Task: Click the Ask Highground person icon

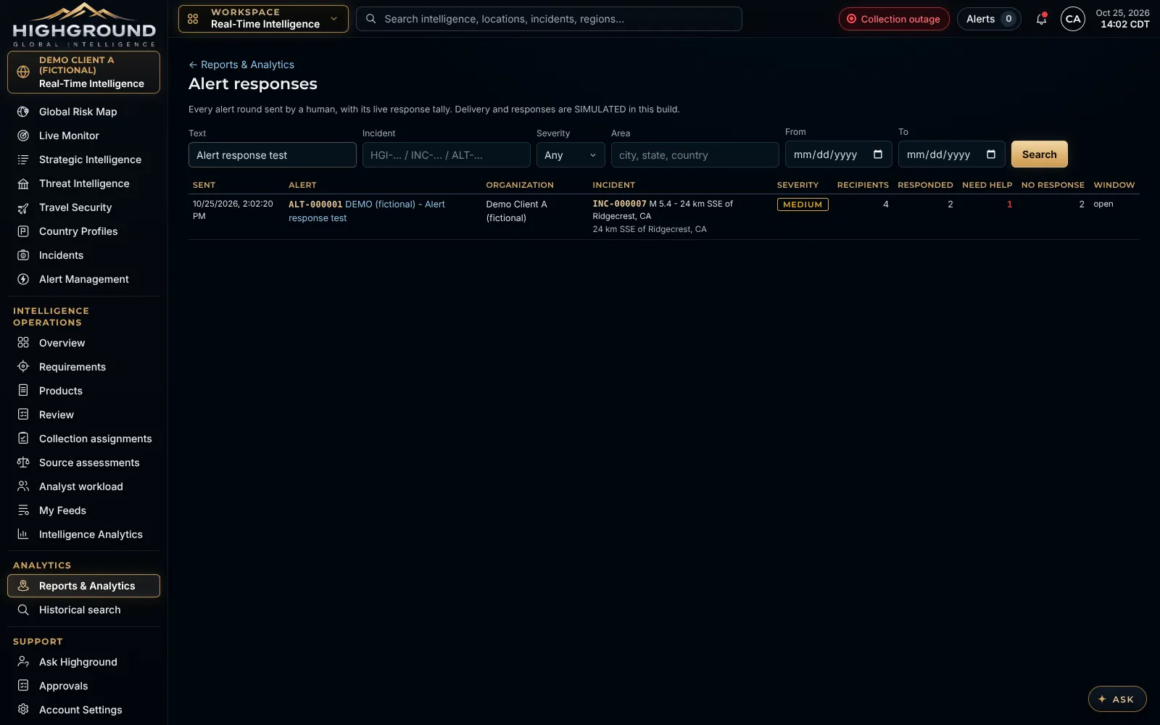Action: (x=23, y=662)
